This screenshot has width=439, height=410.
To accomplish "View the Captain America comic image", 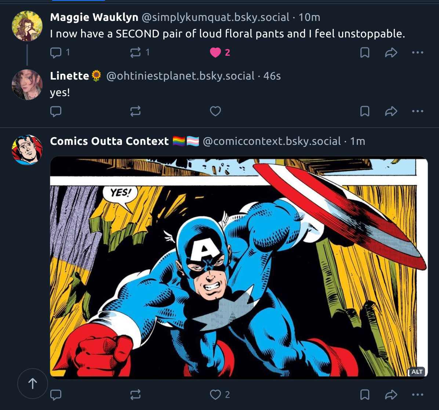I will [239, 268].
